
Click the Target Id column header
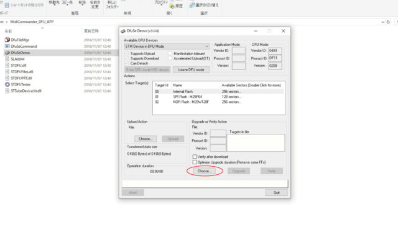162,86
